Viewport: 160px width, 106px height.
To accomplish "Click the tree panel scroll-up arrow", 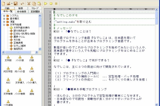I will click(x=40, y=16).
